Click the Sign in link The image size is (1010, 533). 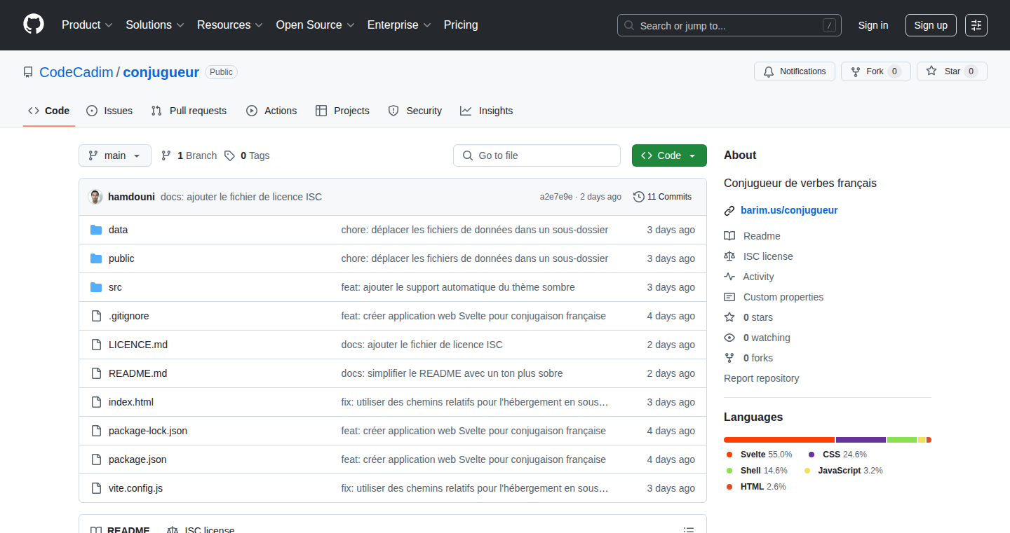click(873, 25)
